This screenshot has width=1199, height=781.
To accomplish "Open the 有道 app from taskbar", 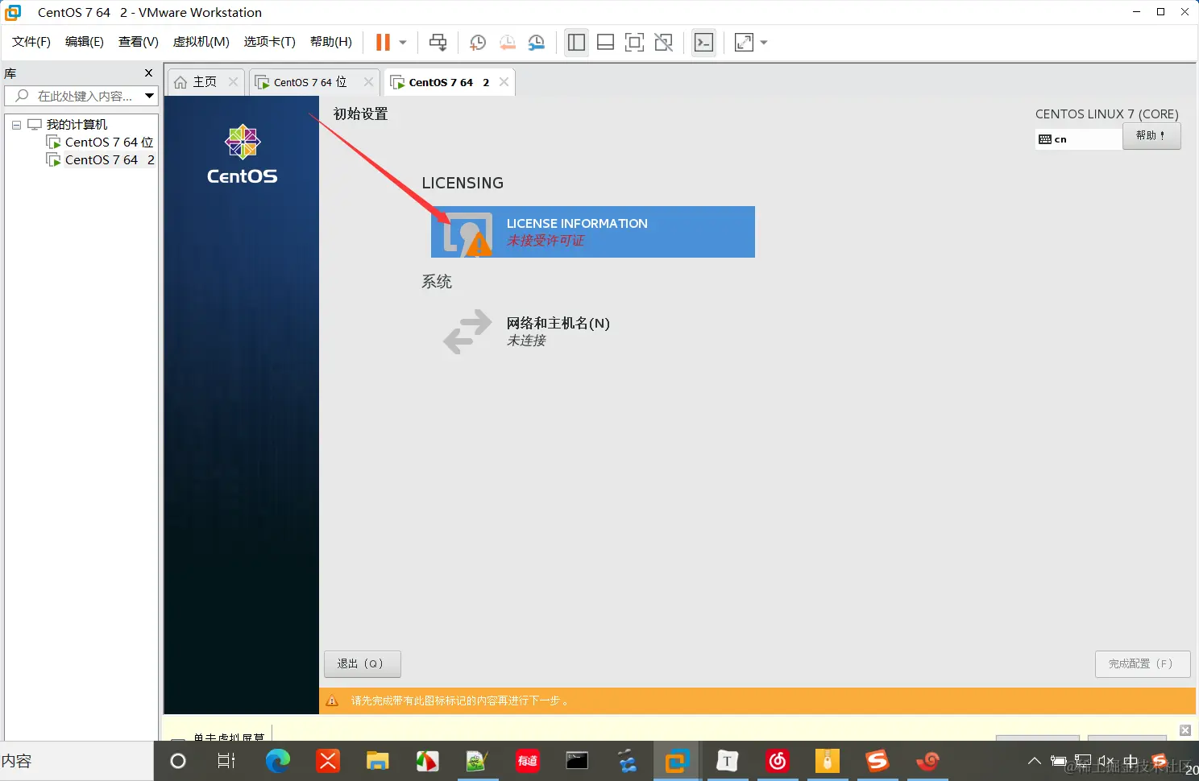I will 528,761.
